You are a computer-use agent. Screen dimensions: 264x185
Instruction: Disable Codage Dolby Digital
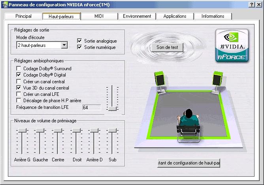[19, 75]
